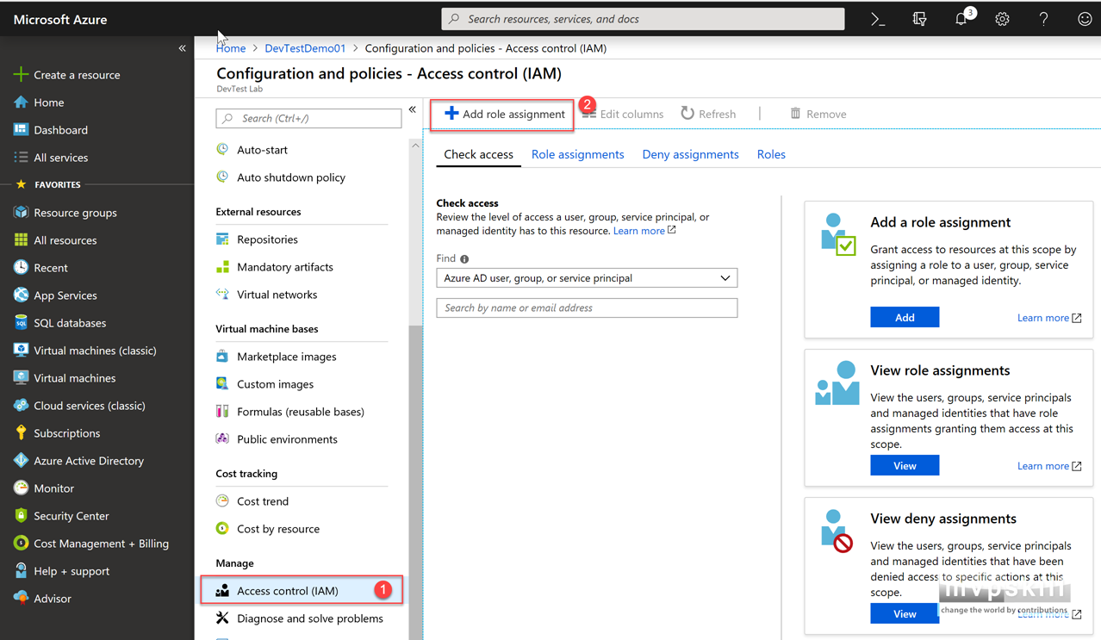The image size is (1101, 640).
Task: Go to DevTestDemo01 breadcrumb link
Action: click(x=305, y=48)
